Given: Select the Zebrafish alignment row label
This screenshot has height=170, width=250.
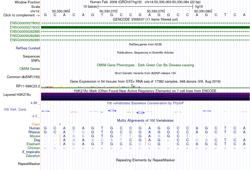Looking at the screenshot, I should tap(33, 156).
